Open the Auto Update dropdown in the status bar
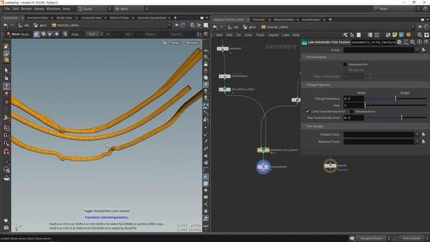This screenshot has height=242, width=430. [414, 238]
